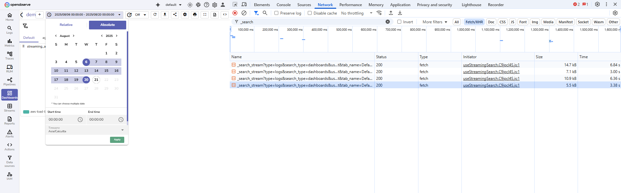Screen dimensions: 621x193
Task: Click the dashboard refresh icon
Action: pyautogui.click(x=155, y=15)
